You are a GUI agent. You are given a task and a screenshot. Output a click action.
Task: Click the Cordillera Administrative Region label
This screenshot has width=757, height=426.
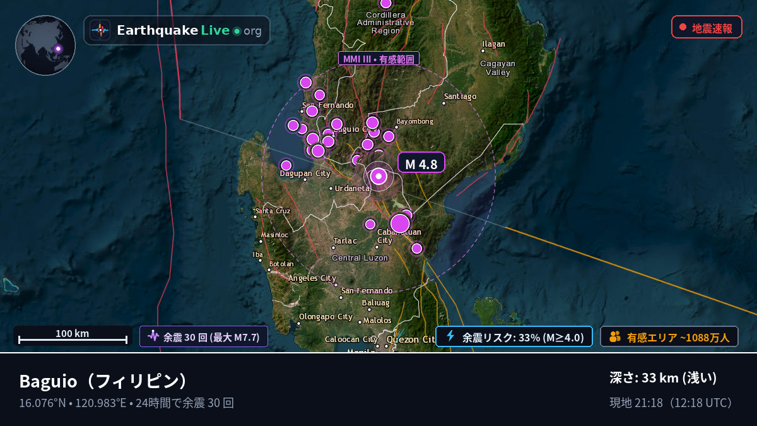click(x=385, y=22)
